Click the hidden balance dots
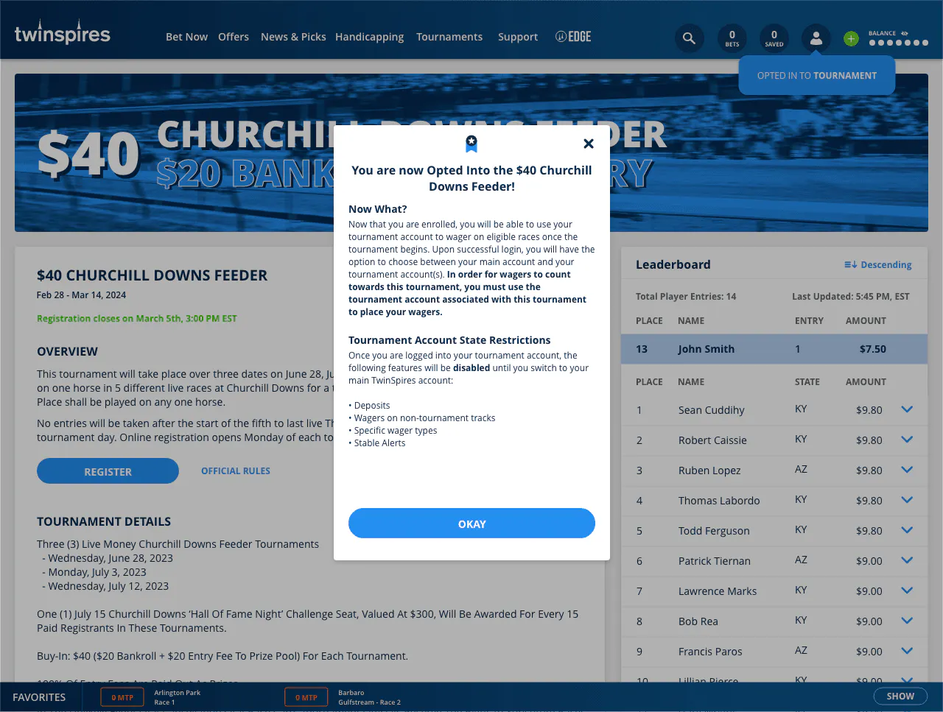The image size is (943, 712). click(x=898, y=43)
